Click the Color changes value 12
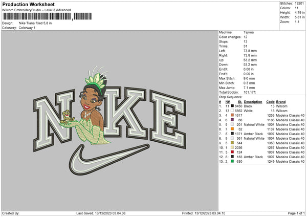This screenshot has width=307, height=217. point(245,37)
